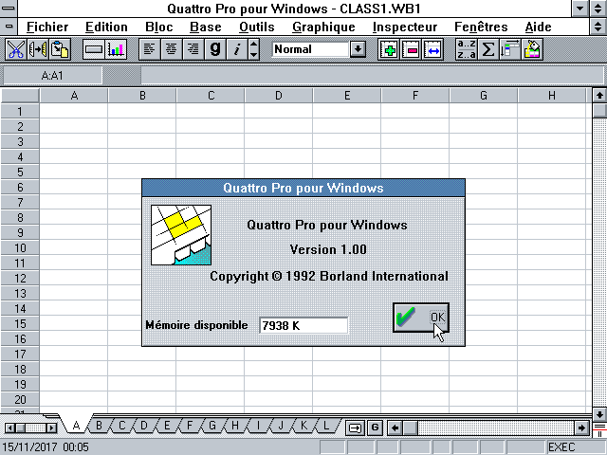Click the vertical scrollbar thumb
Image resolution: width=607 pixels, height=455 pixels.
pos(599,111)
